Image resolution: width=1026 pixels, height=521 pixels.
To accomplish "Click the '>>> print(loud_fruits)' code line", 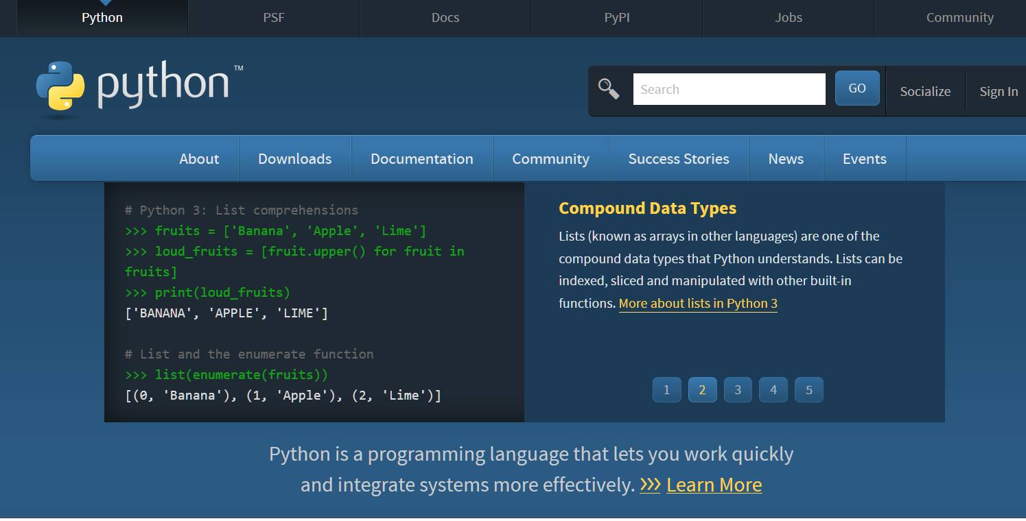I will [207, 293].
